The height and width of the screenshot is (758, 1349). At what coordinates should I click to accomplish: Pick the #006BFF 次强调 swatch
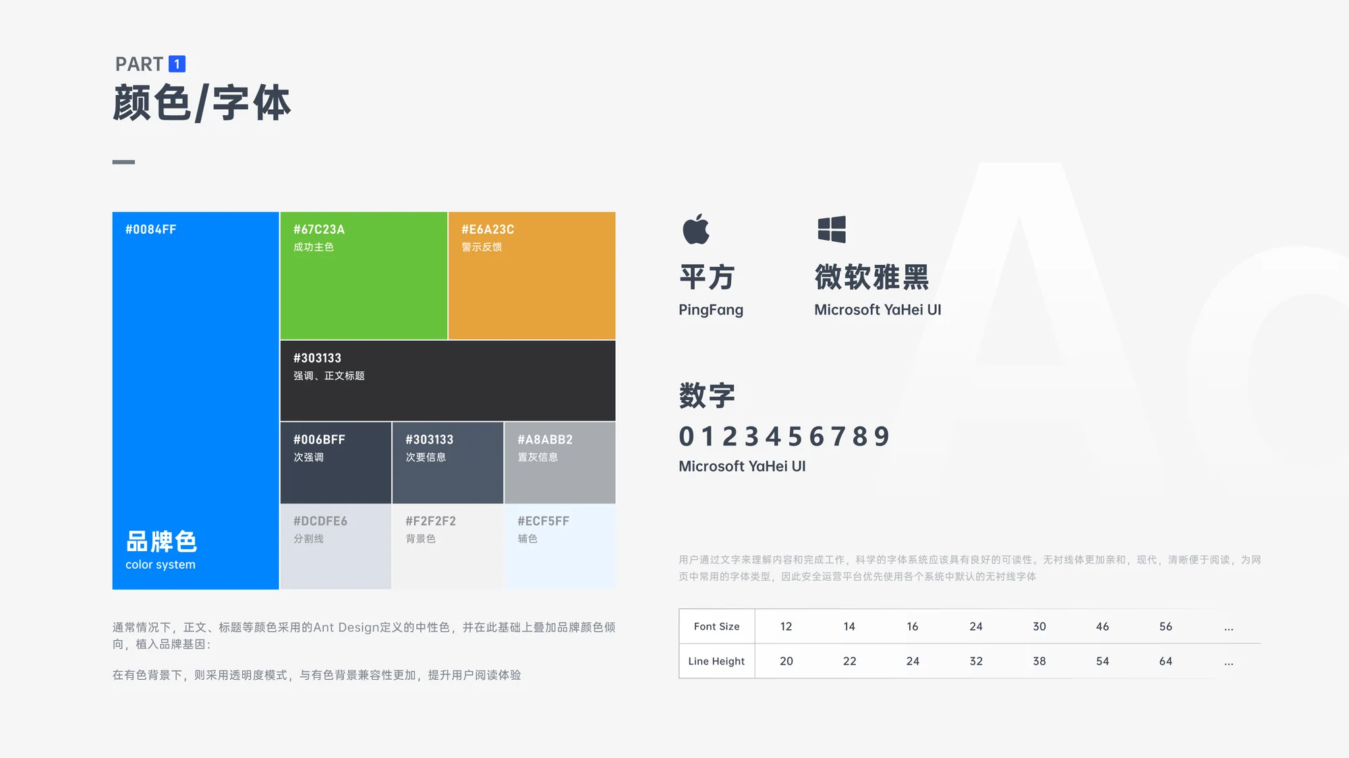336,463
